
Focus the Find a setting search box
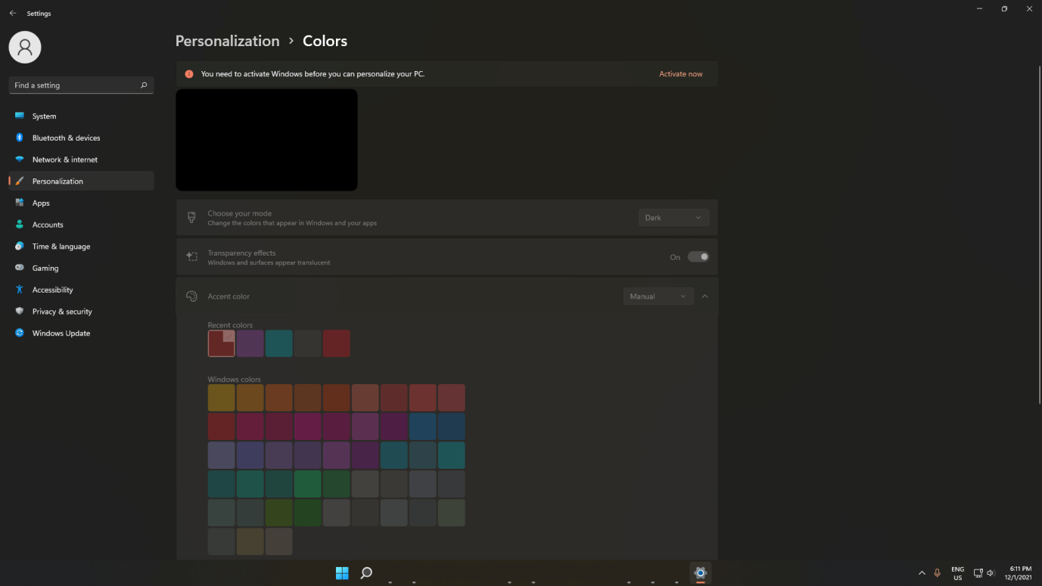tap(81, 85)
